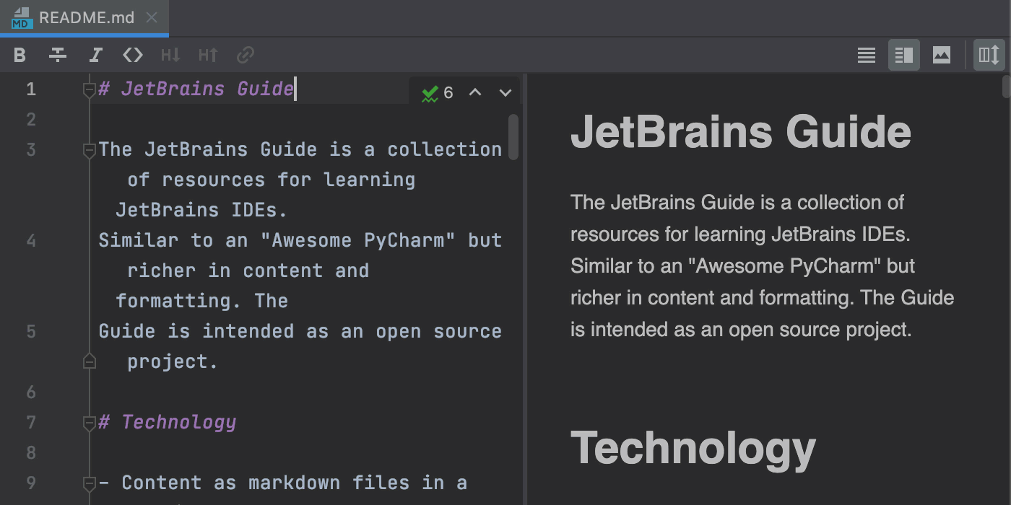
Task: Collapse the paragraph fold on line 3
Action: point(90,151)
